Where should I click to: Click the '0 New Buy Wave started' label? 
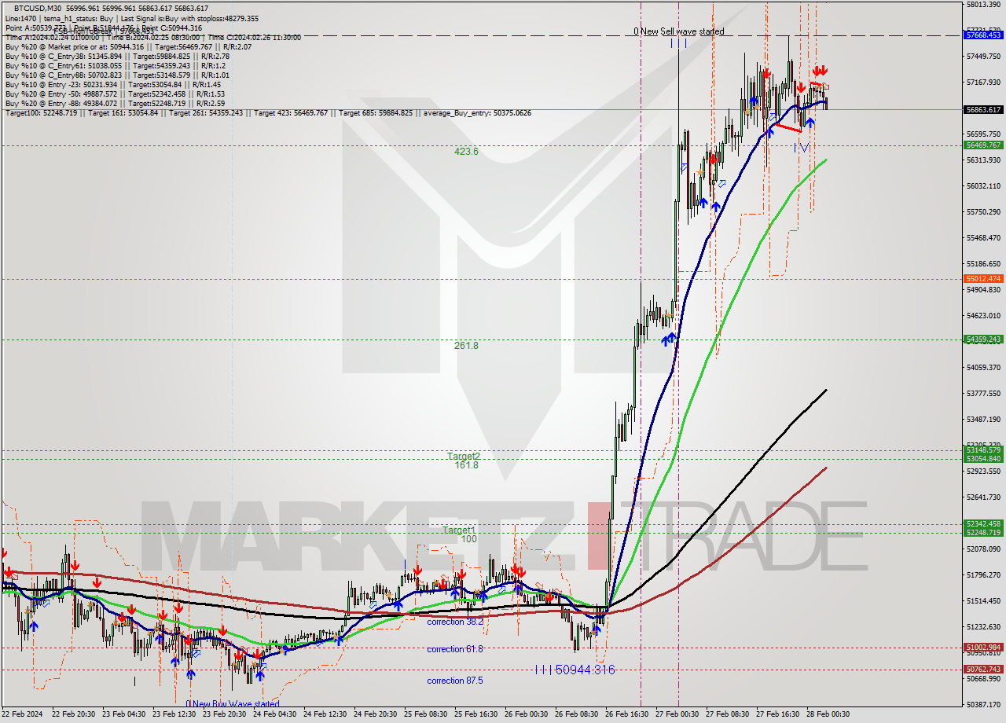pyautogui.click(x=233, y=704)
